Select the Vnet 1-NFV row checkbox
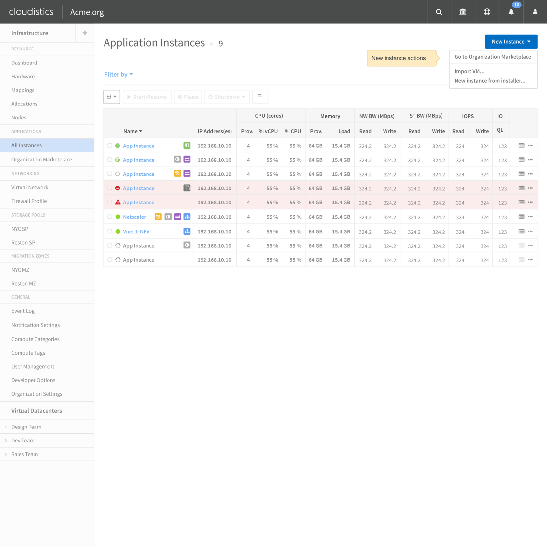Screen dimensions: 547x547 [110, 231]
